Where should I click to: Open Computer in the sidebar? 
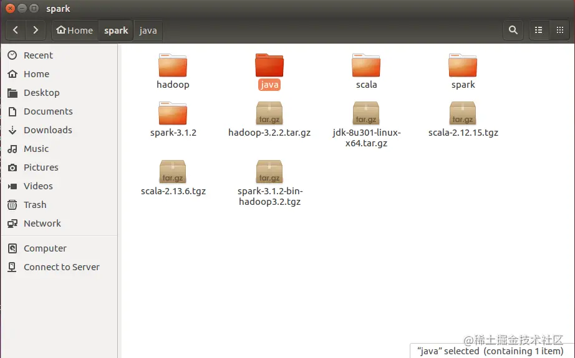click(59, 248)
